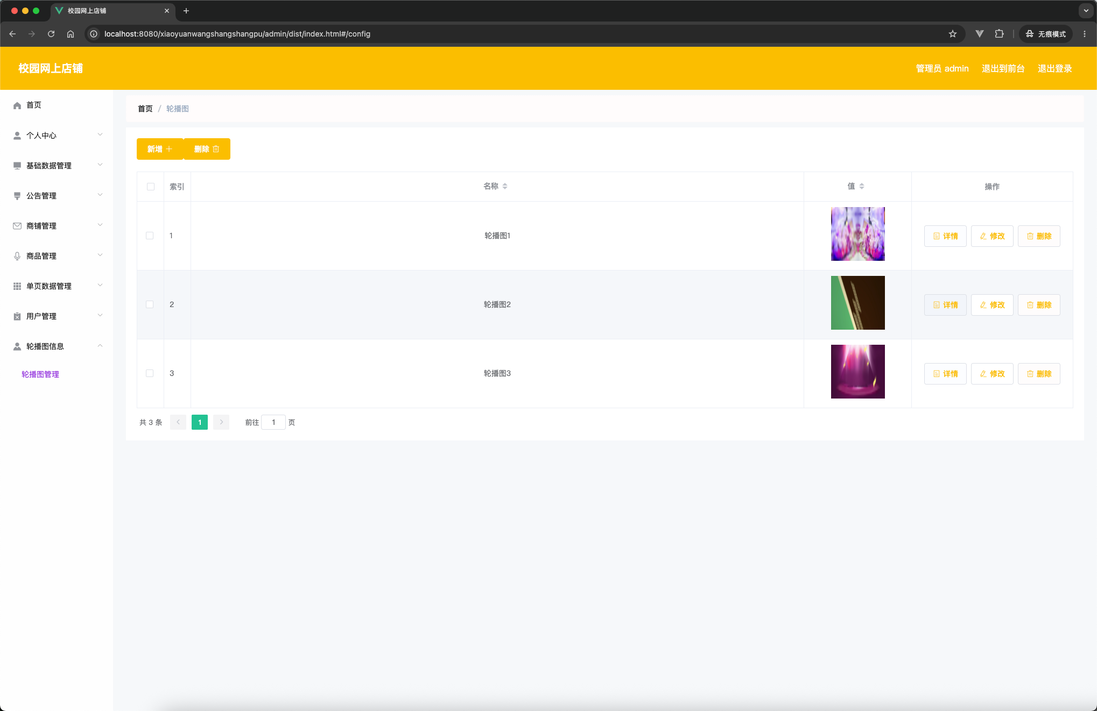Image resolution: width=1097 pixels, height=711 pixels.
Task: Open the Vue devtools extension icon
Action: coord(980,34)
